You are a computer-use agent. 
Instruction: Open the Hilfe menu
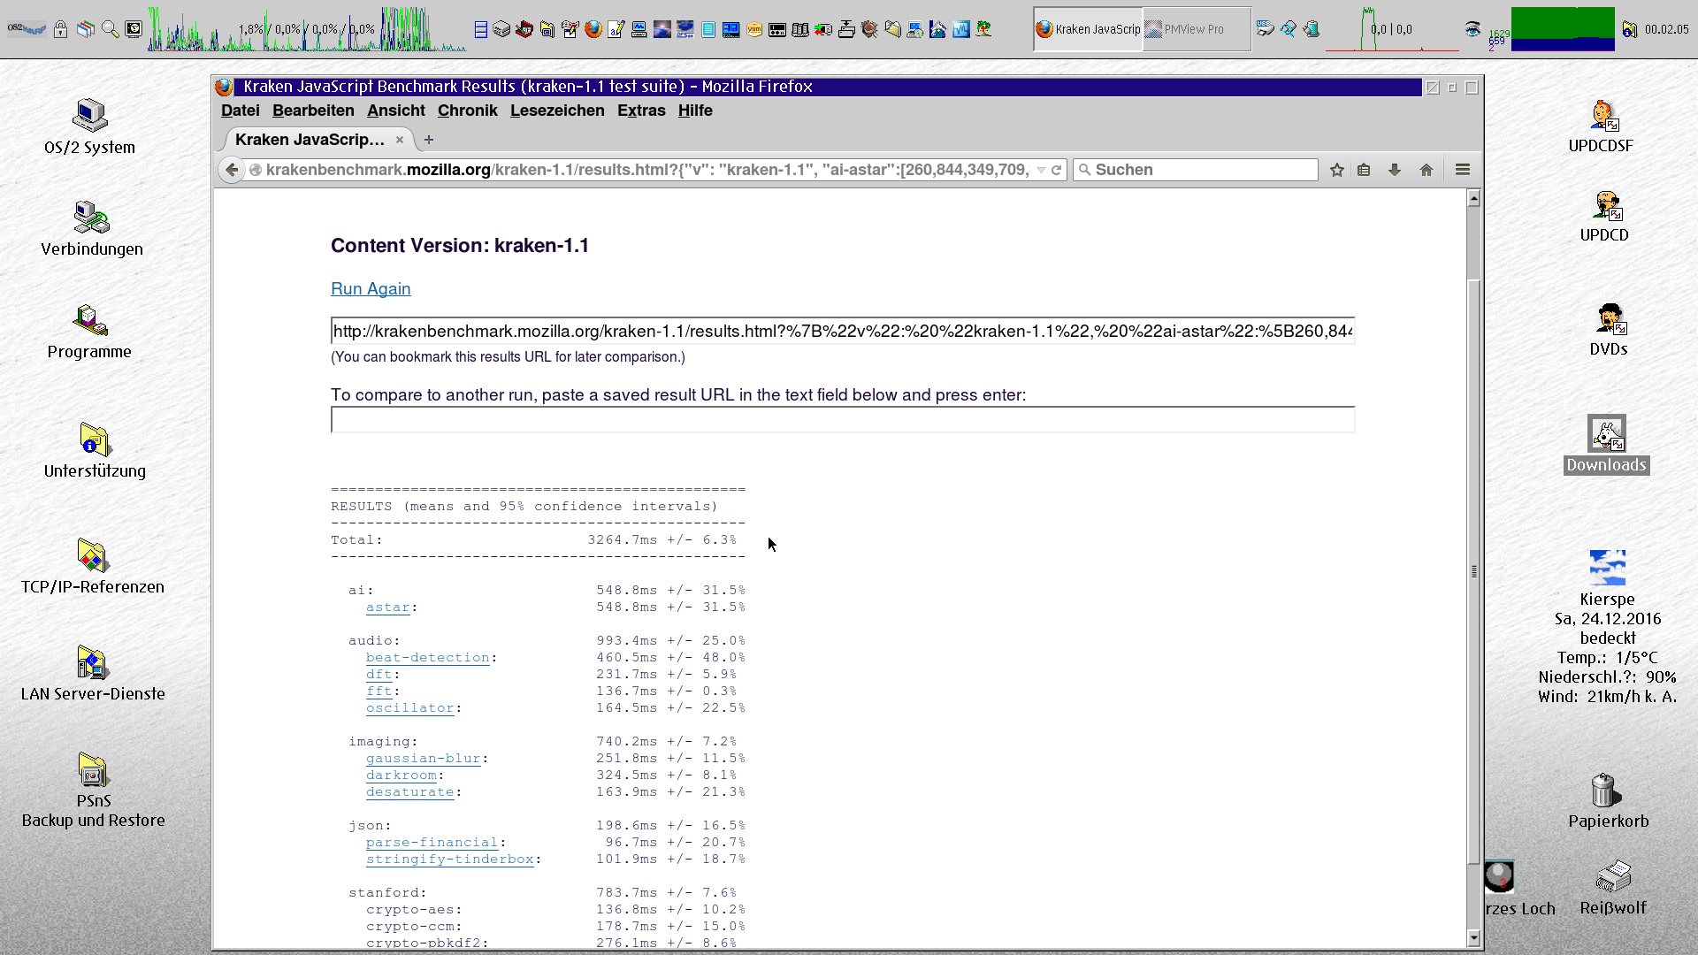[x=695, y=111]
